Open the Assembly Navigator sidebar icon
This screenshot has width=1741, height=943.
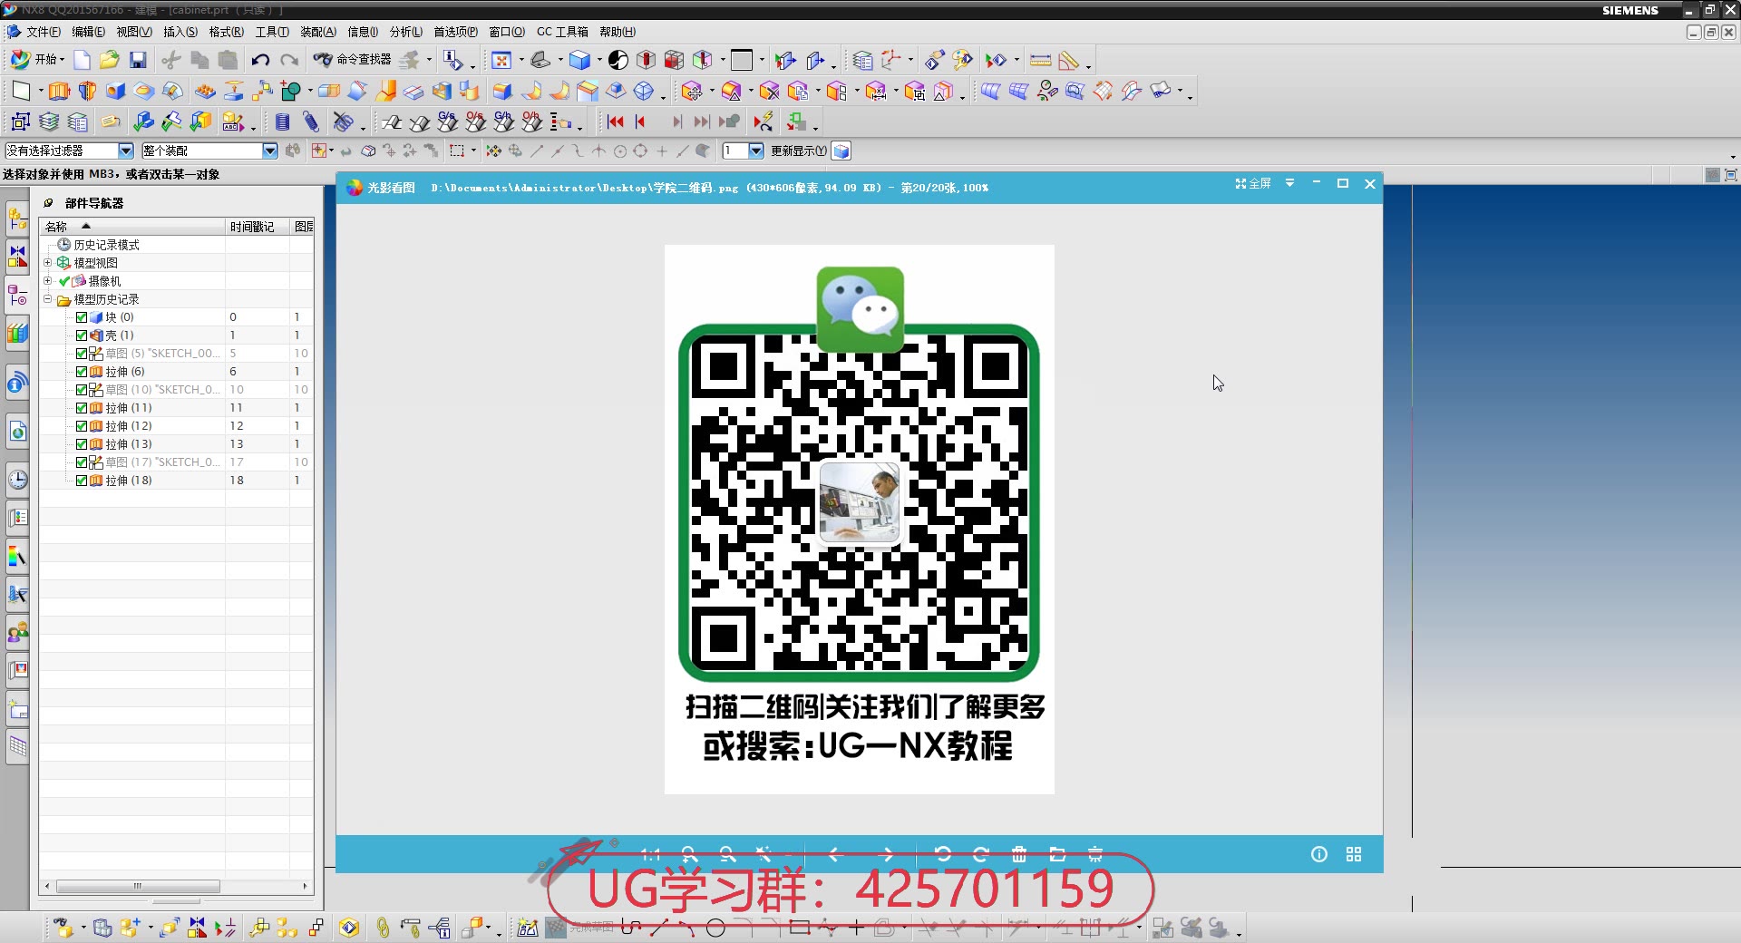pyautogui.click(x=17, y=219)
